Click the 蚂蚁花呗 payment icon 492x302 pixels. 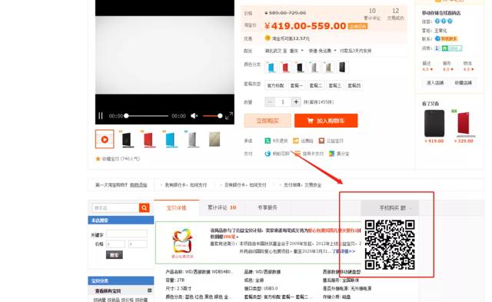coord(268,154)
